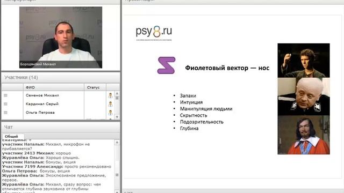Viewport: 344px width, 193px height.
Task: Click the slide title Фиолетовый вектор — нос
Action: [x=227, y=68]
